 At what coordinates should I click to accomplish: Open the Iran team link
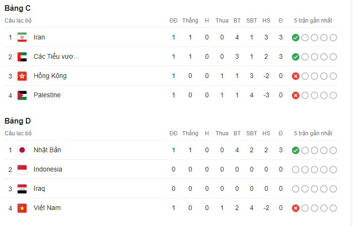click(39, 37)
